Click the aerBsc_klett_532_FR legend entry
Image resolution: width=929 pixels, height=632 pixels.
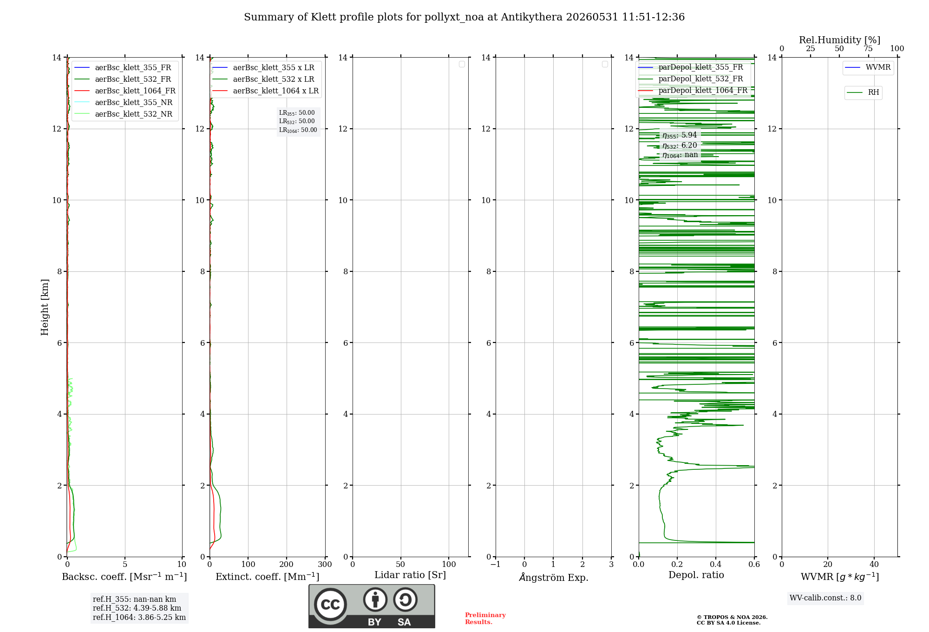[x=123, y=79]
